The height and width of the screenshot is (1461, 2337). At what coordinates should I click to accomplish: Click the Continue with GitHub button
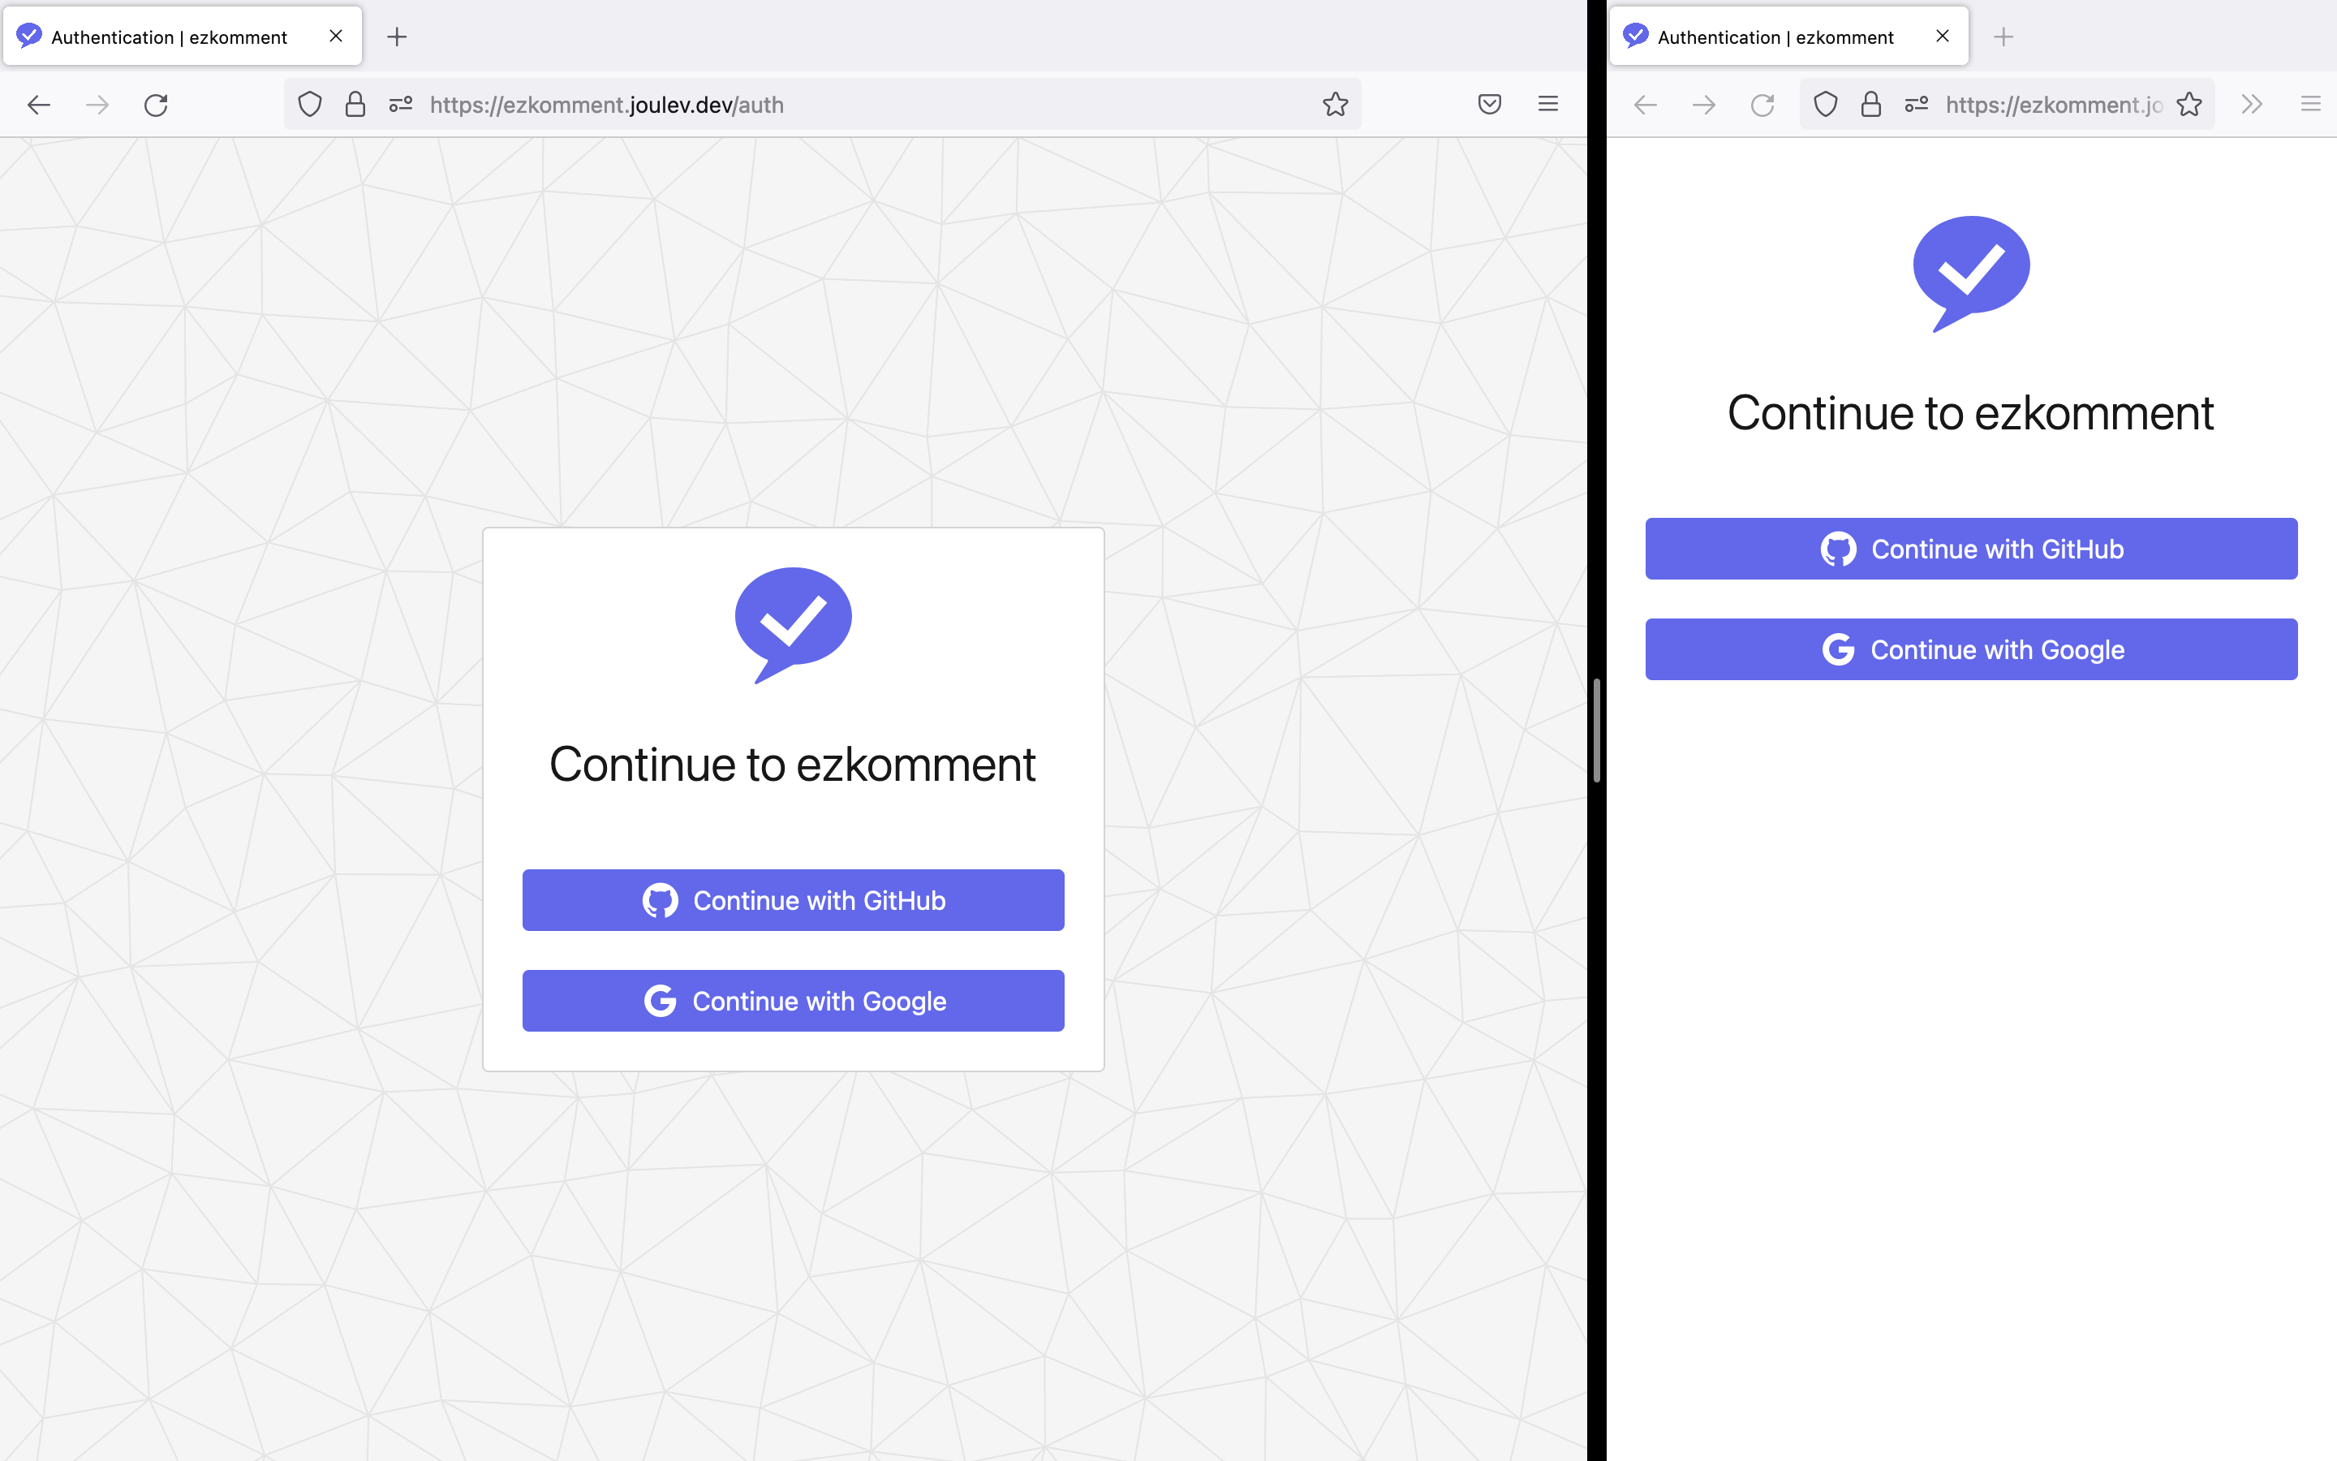pyautogui.click(x=792, y=899)
